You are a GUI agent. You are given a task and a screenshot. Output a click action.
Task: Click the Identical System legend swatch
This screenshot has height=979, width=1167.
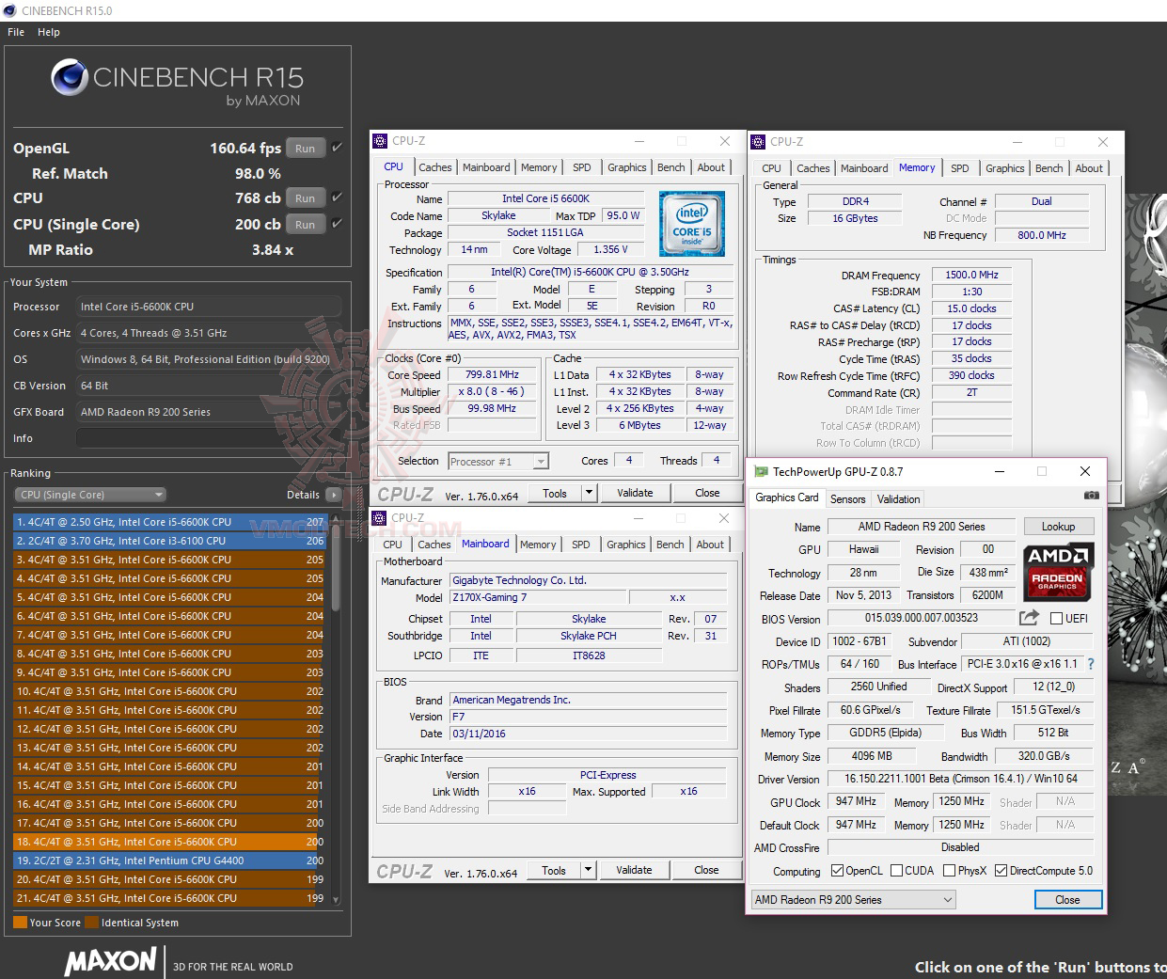pos(91,923)
